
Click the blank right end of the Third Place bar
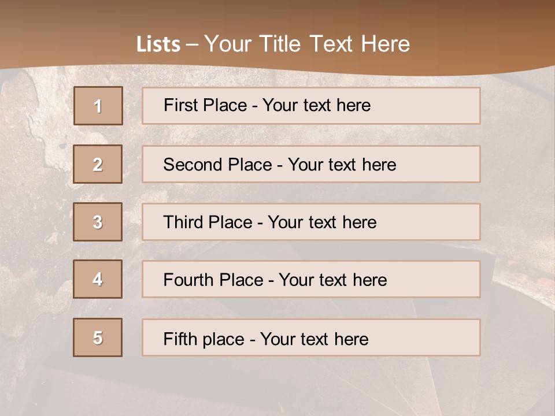coord(439,222)
